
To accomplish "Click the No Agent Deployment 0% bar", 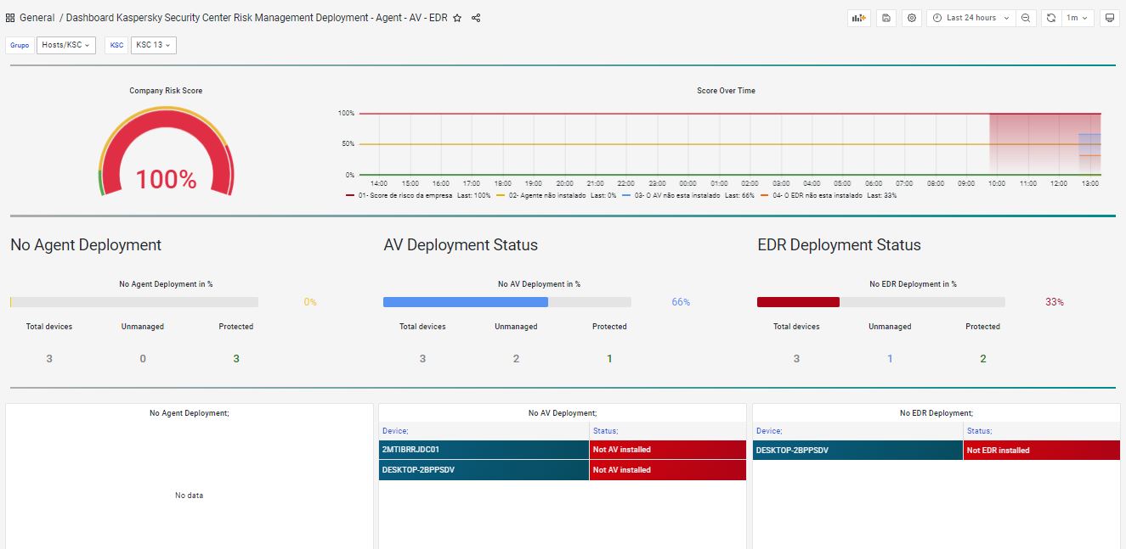I will pos(134,302).
